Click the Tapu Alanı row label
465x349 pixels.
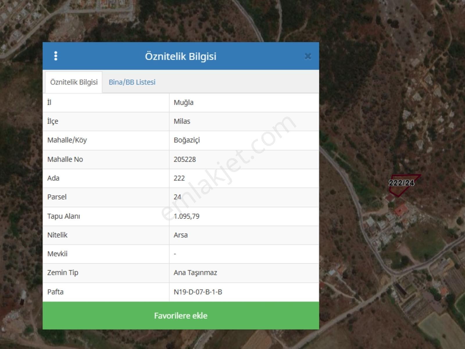pos(64,216)
